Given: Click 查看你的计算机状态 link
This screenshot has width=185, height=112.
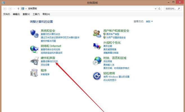Looking at the screenshot, I should (50, 34).
